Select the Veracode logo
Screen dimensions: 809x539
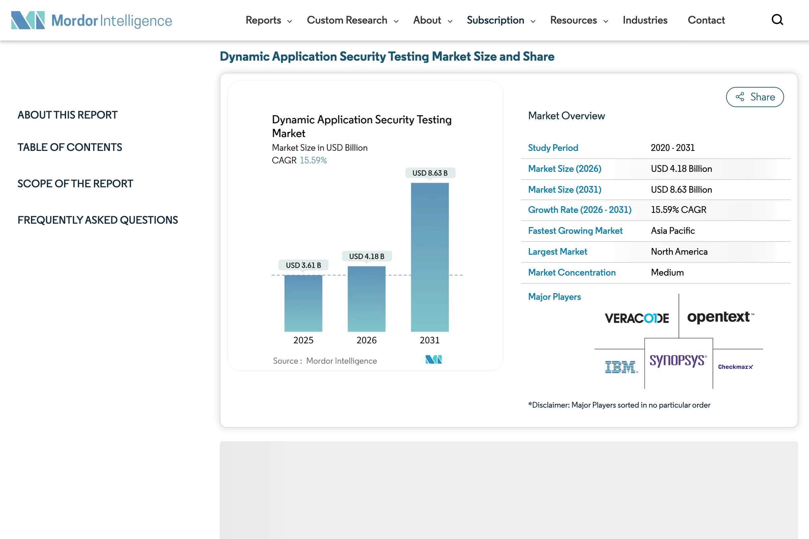[x=637, y=318]
